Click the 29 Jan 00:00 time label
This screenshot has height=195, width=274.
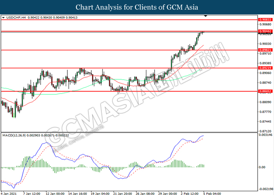click(168, 193)
